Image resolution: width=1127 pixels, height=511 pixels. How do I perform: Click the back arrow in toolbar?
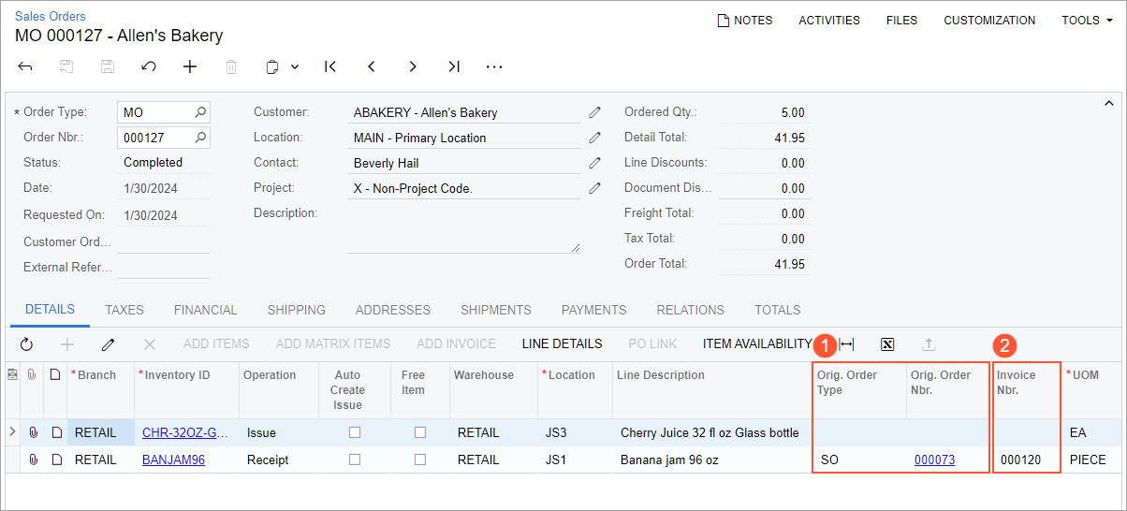25,66
